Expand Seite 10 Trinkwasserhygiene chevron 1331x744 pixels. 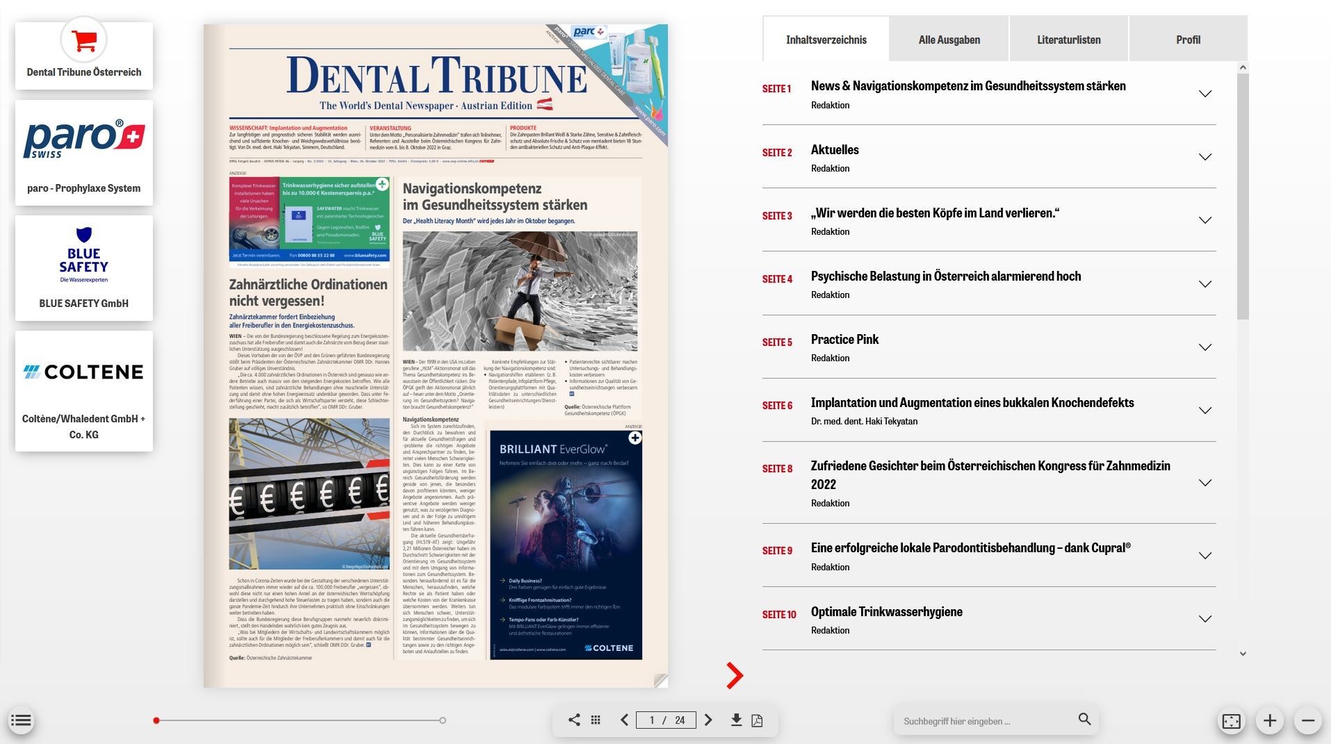tap(1205, 619)
